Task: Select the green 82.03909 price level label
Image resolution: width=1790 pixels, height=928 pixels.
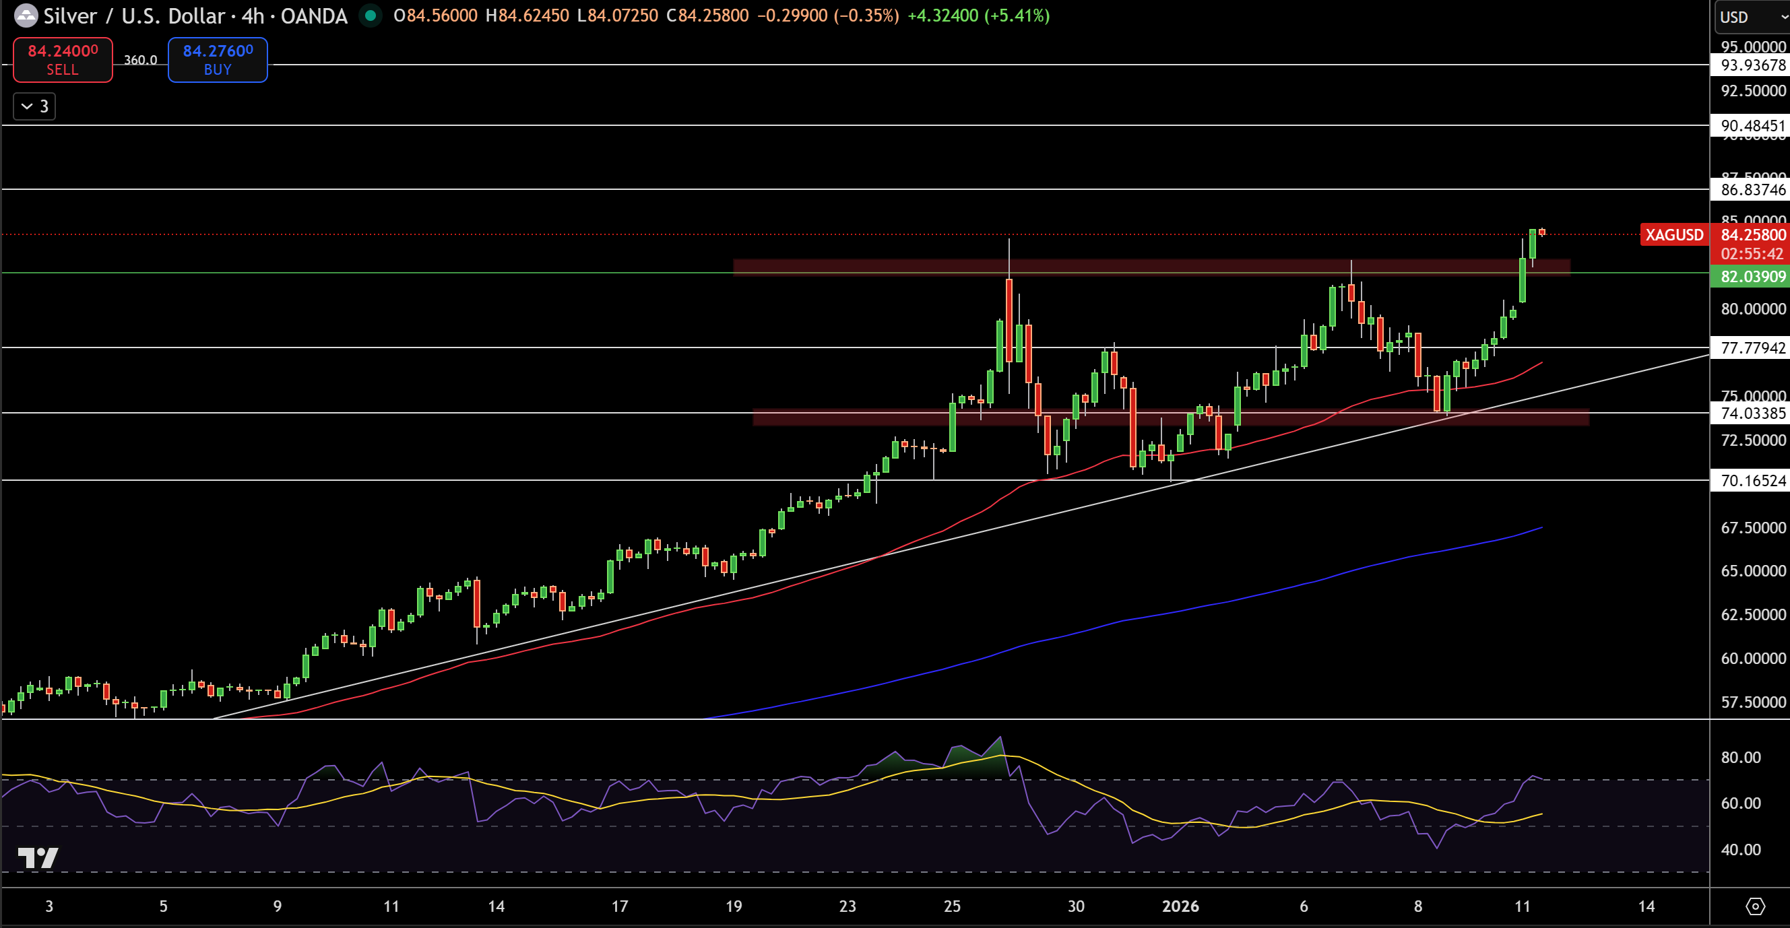Action: click(x=1750, y=277)
